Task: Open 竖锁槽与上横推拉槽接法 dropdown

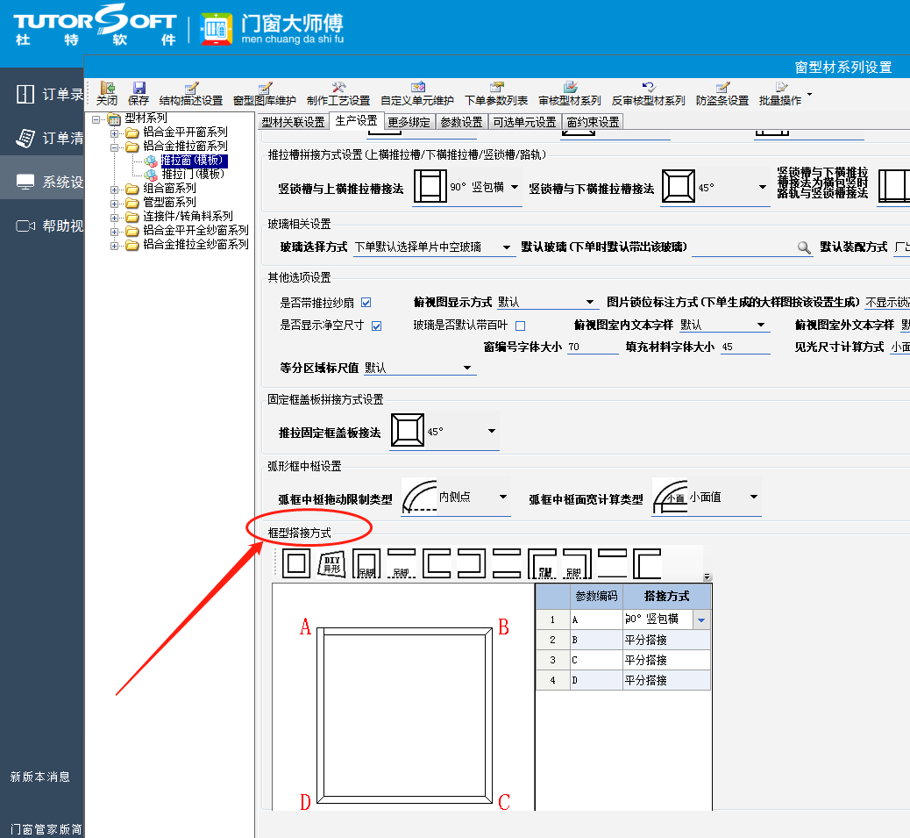Action: click(515, 187)
